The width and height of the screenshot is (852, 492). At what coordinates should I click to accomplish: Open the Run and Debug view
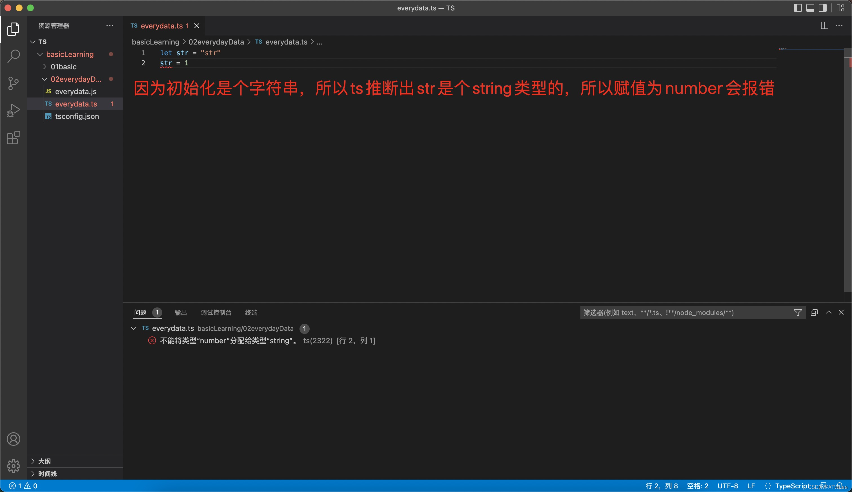[x=14, y=110]
